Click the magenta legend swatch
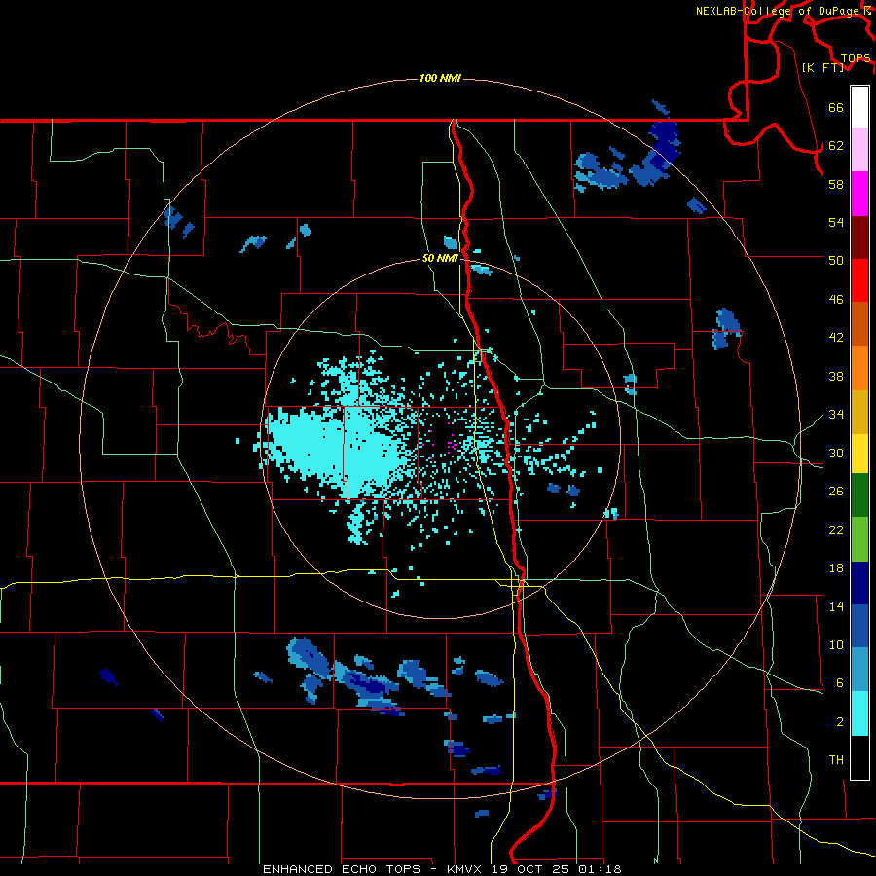This screenshot has width=876, height=876. (x=859, y=194)
